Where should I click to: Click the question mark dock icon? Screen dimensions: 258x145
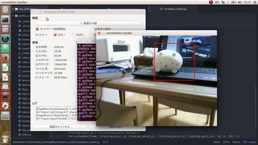[5, 116]
